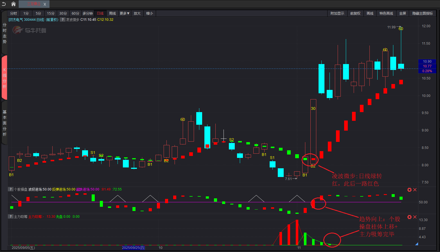The image size is (440, 252).
Task: Go to home via house icon
Action: click(x=13, y=4)
